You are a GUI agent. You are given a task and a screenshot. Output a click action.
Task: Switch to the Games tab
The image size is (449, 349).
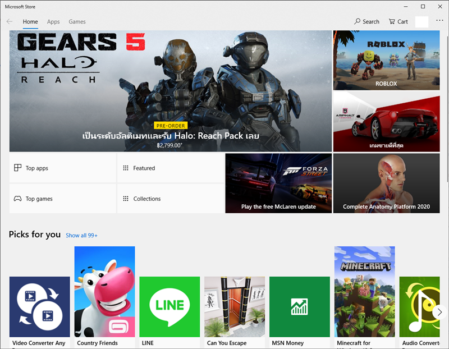[x=77, y=22]
